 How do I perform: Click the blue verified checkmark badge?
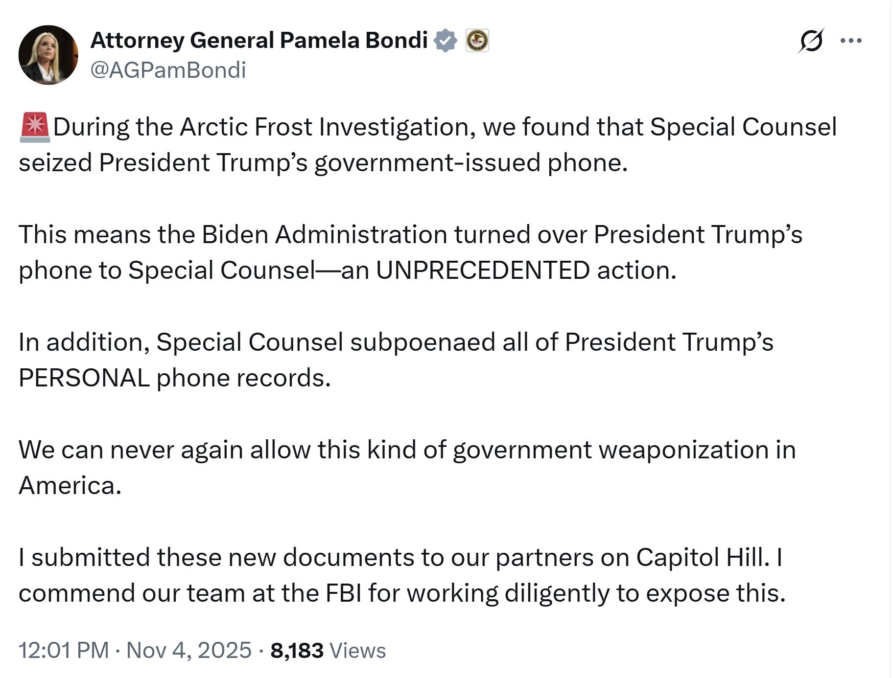tap(446, 41)
